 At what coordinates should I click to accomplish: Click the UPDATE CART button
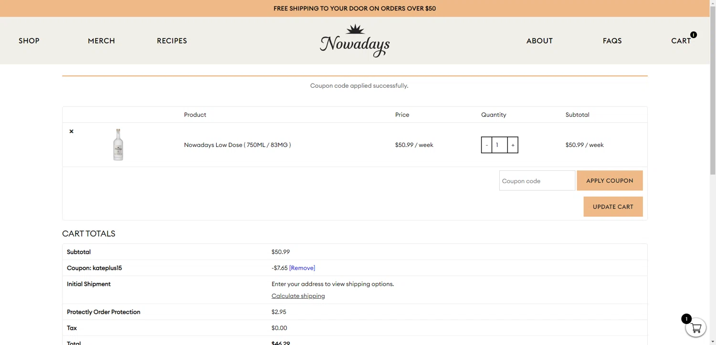tap(613, 207)
